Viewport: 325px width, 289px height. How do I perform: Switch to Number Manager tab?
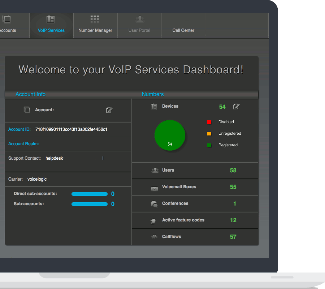coord(95,25)
